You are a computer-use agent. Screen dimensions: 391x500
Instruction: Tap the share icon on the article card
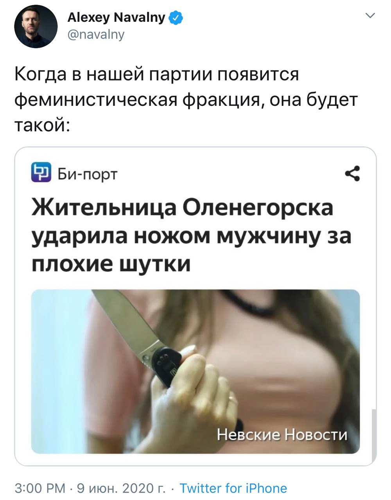[x=352, y=173]
